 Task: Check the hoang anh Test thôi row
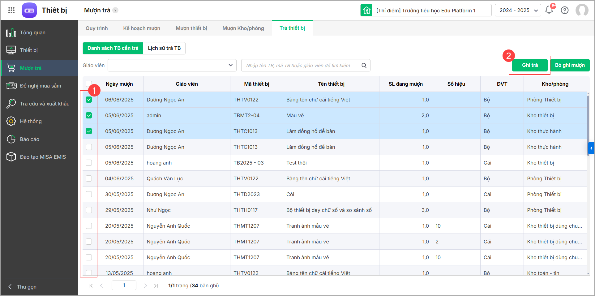pos(89,163)
